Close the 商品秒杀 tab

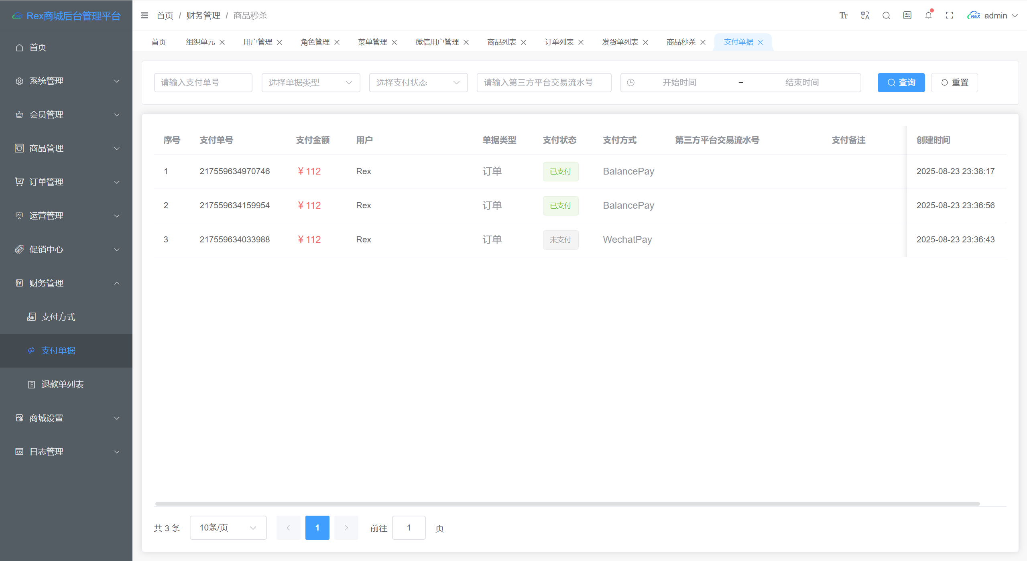click(703, 42)
